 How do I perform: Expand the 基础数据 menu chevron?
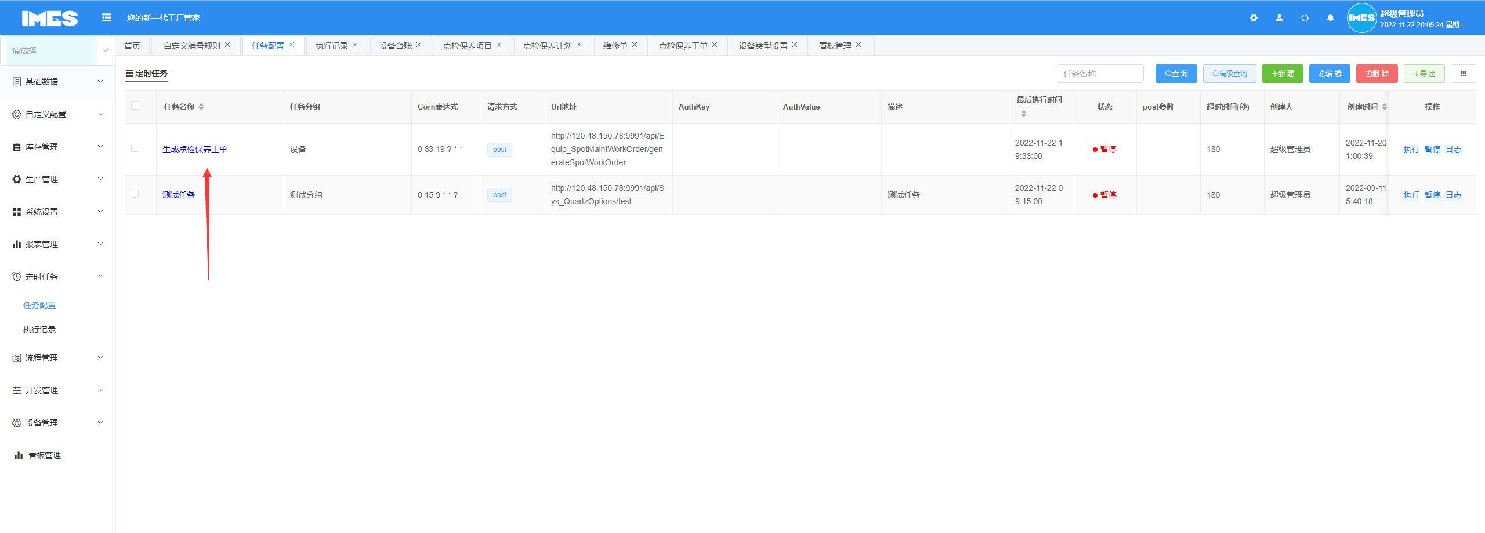(100, 82)
